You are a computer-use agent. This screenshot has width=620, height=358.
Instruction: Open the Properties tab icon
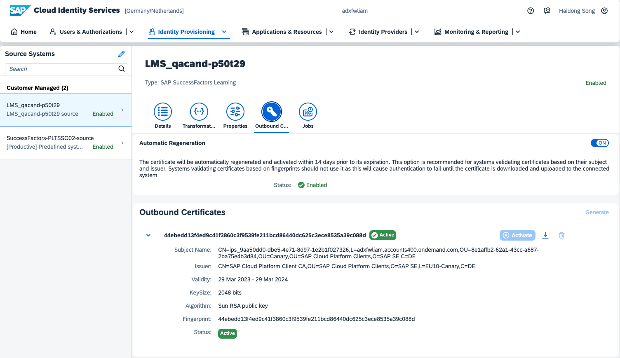(235, 111)
